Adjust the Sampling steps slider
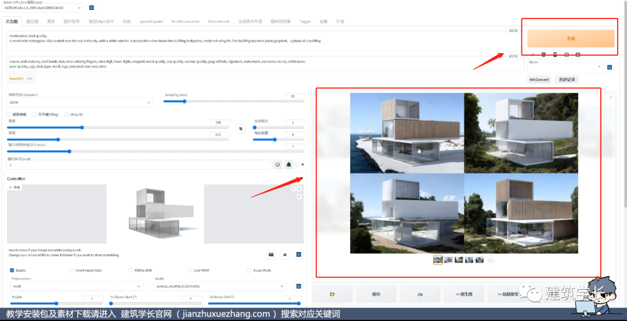The image size is (627, 321). (233, 101)
